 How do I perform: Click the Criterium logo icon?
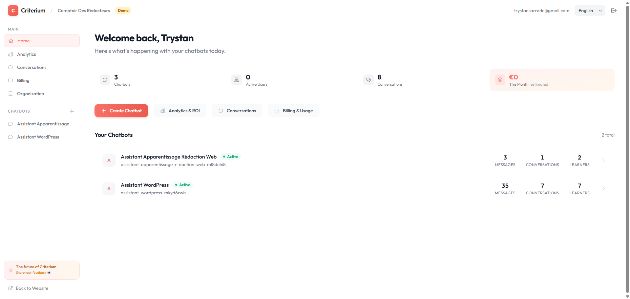click(x=13, y=10)
